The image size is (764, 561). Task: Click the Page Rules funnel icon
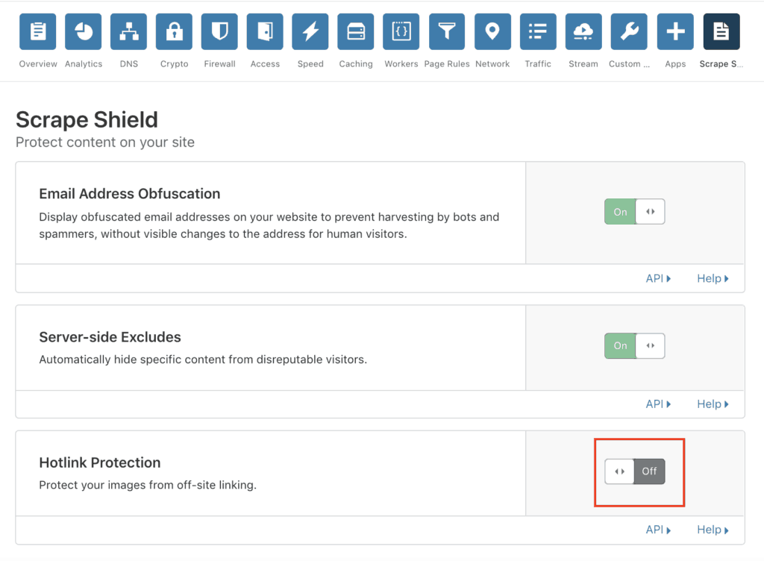(446, 31)
